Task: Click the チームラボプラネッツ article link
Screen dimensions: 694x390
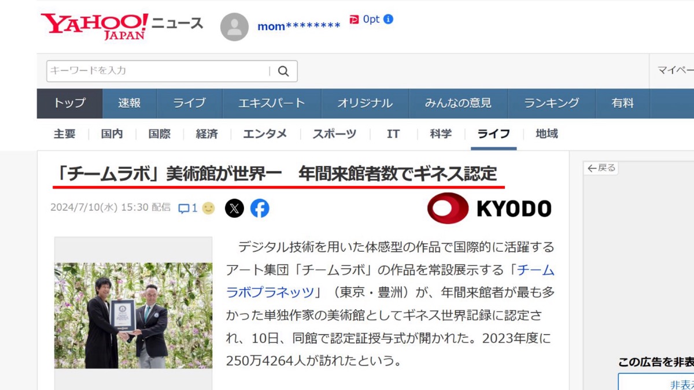Action: tap(390, 281)
